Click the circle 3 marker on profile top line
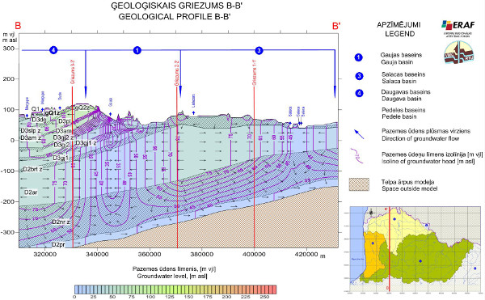485x300 pixels. (x=259, y=50)
